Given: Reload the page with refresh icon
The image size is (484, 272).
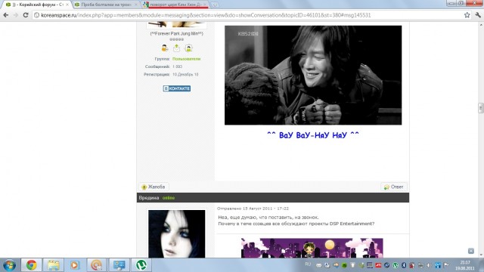Looking at the screenshot, I should coord(26,15).
